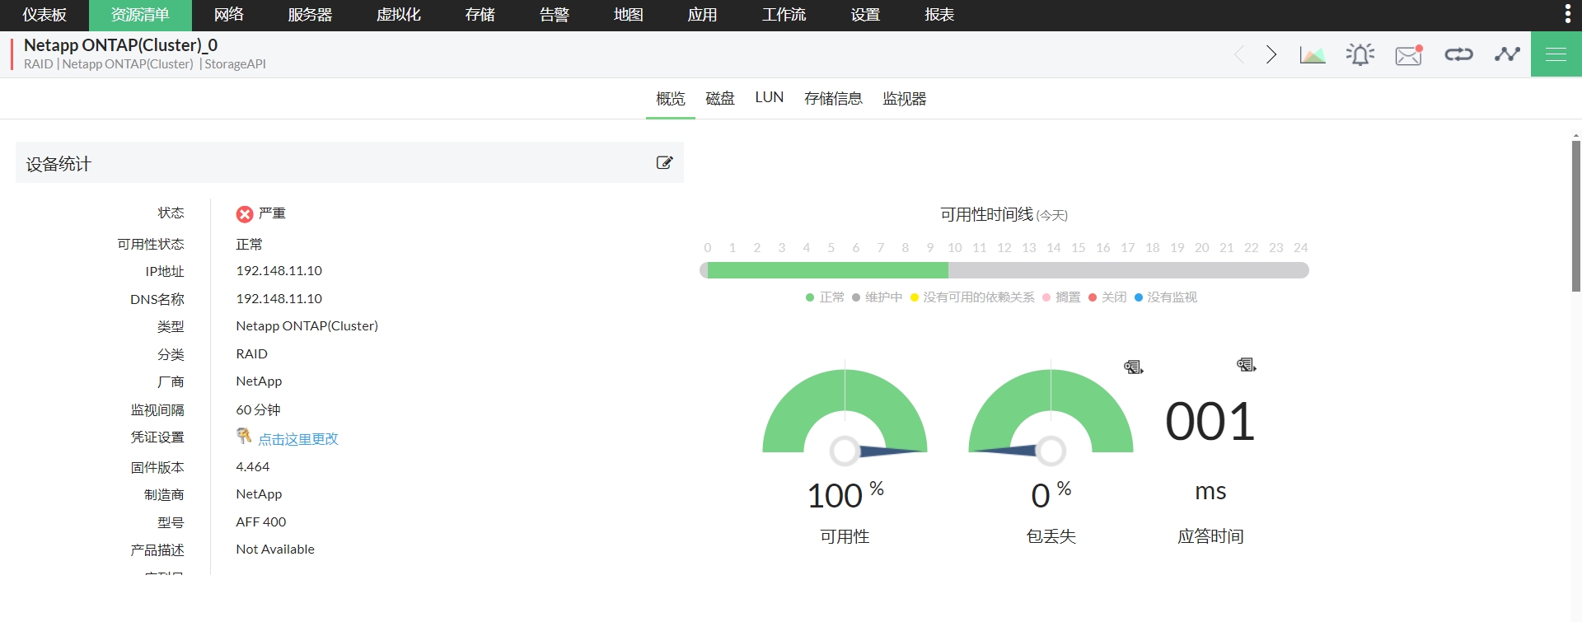Click the packet loss gauge config icon

[1133, 367]
